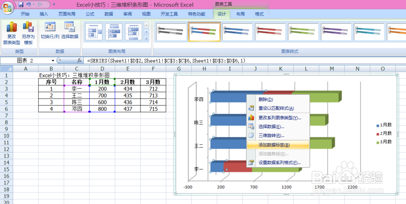Image resolution: width=406 pixels, height=204 pixels.
Task: Click the red 2月数 segment of 李一 bar
Action: pos(237,166)
